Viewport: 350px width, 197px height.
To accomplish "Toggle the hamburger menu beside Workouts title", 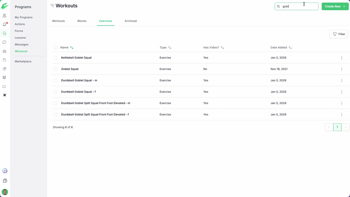I will point(52,6).
